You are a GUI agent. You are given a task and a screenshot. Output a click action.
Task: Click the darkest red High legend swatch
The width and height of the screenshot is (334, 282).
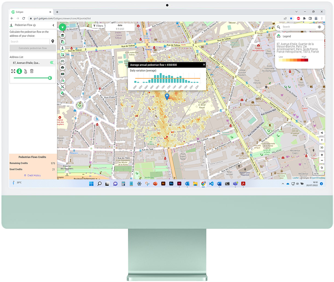306,60
